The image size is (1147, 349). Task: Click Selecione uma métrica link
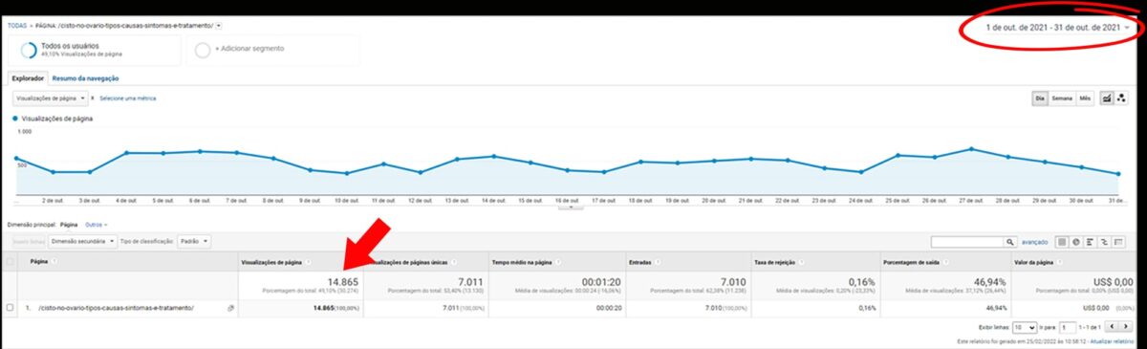coord(128,98)
